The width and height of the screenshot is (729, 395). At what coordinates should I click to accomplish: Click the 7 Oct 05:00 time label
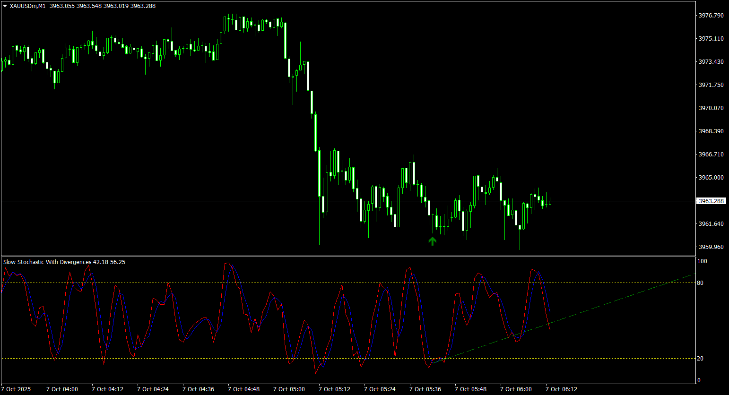pos(289,389)
